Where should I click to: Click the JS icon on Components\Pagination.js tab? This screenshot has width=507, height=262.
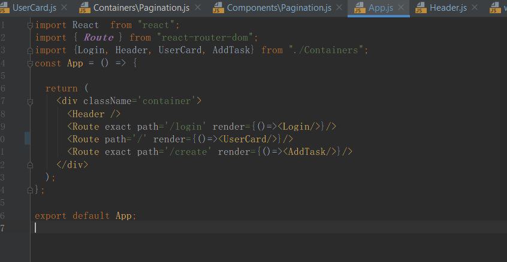click(218, 8)
